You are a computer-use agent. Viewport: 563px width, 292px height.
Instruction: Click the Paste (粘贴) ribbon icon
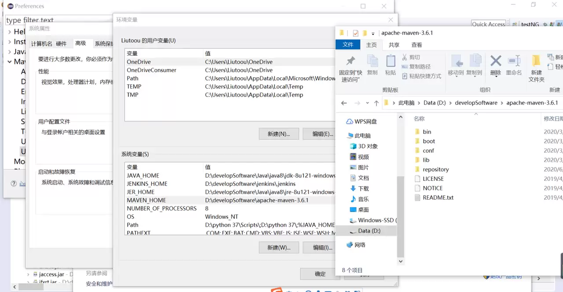[391, 65]
